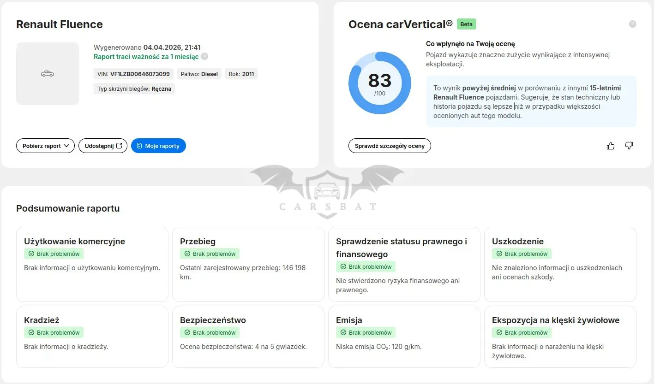Click Brak problemów badge under Emisja
The height and width of the screenshot is (384, 654).
click(366, 332)
